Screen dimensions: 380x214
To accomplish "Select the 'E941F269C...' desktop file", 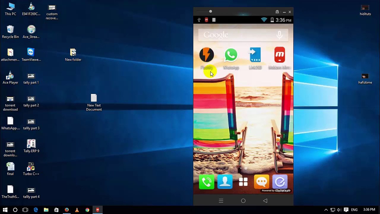I will coord(31,9).
